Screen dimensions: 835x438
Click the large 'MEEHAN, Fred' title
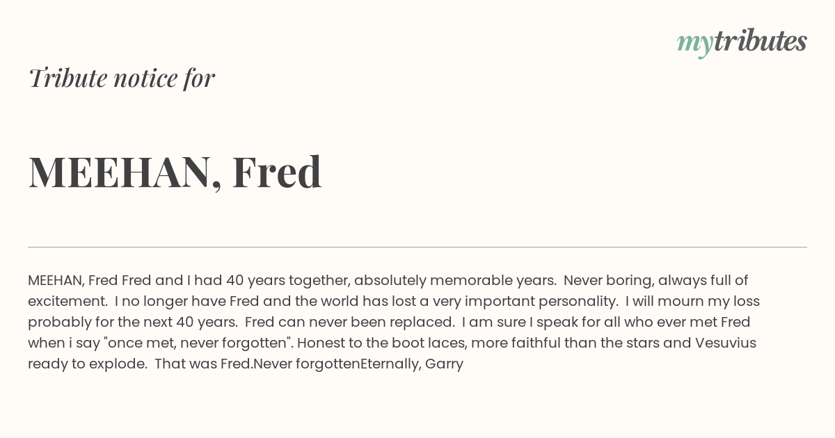point(175,172)
